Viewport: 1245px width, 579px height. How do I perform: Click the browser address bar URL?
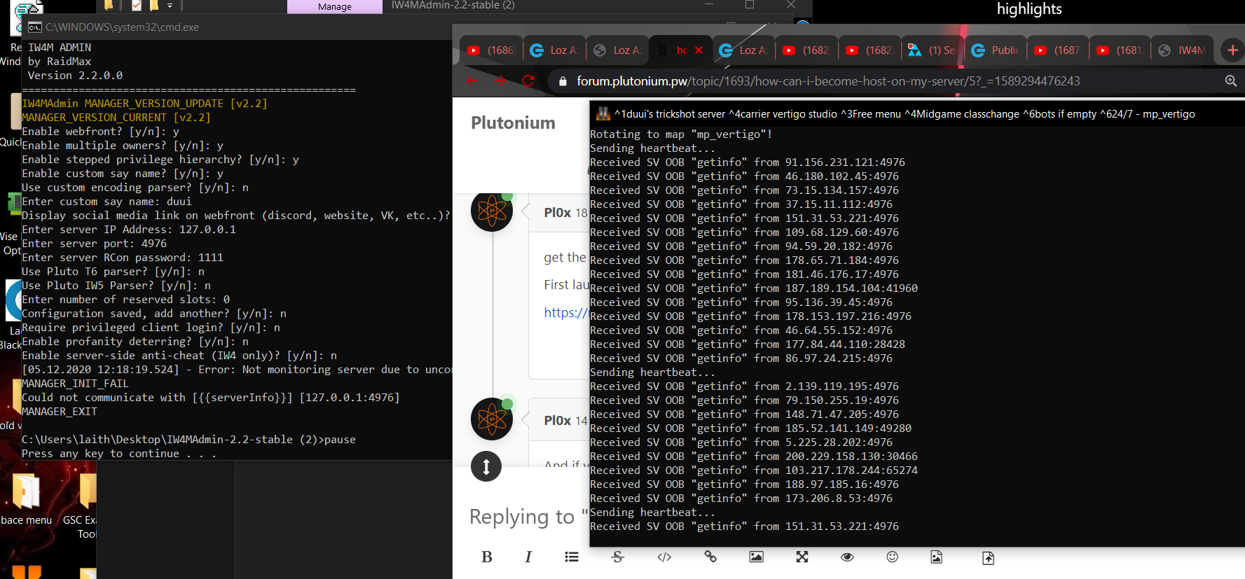tap(828, 81)
